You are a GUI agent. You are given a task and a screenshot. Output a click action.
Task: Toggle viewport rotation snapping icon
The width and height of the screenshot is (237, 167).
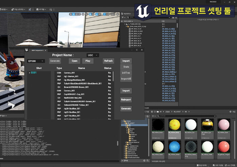tap(97, 14)
